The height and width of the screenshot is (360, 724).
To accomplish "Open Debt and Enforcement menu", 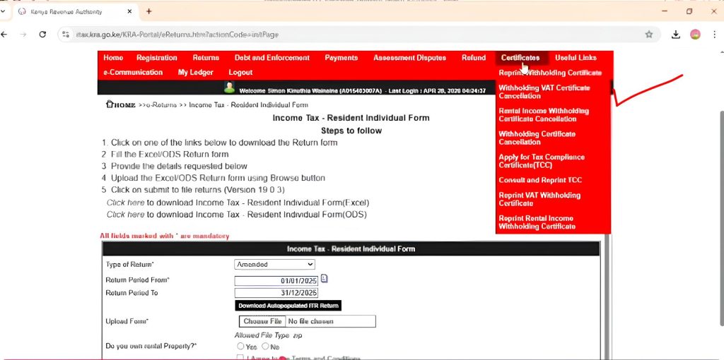I will pos(272,58).
